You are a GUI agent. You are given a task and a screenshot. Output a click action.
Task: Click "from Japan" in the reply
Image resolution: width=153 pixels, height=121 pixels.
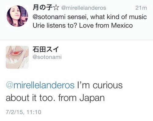[x=81, y=98]
